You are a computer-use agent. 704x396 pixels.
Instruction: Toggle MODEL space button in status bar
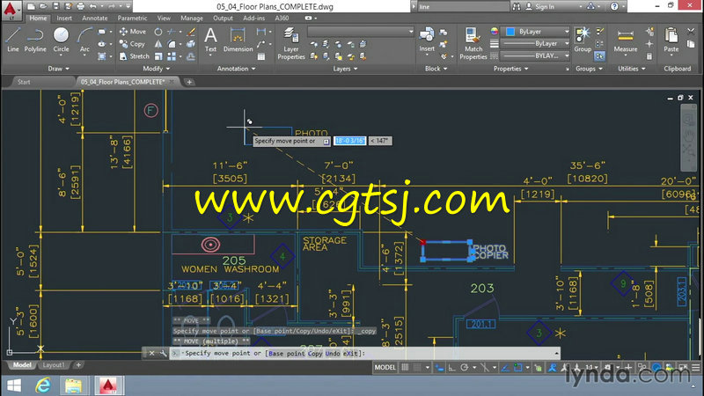tap(385, 368)
